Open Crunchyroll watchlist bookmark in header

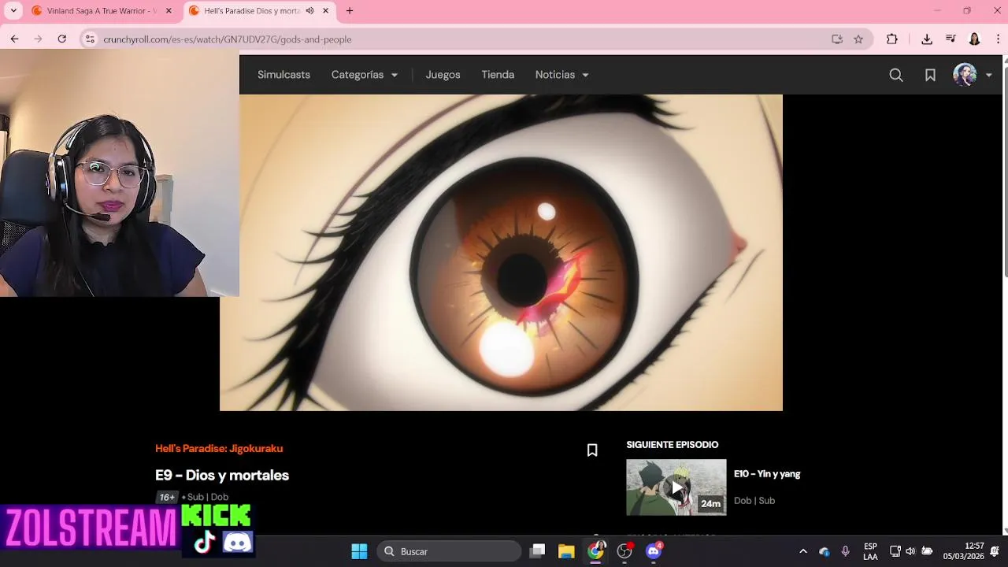coord(930,75)
